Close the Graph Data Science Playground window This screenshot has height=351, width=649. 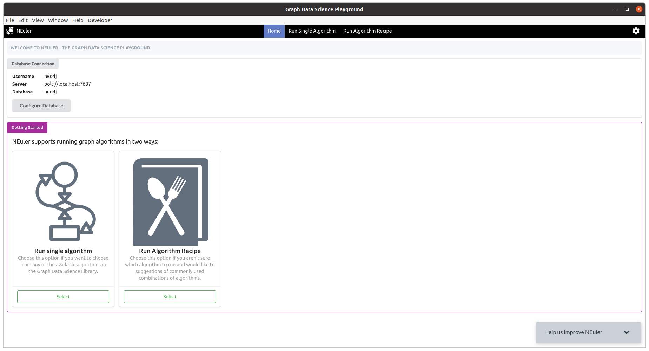pos(639,9)
